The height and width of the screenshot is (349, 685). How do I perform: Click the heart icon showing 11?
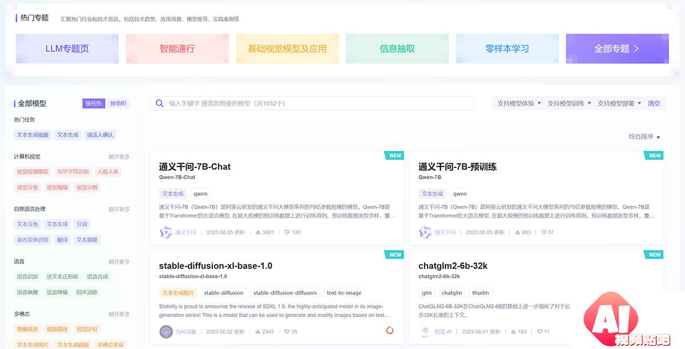[540, 331]
